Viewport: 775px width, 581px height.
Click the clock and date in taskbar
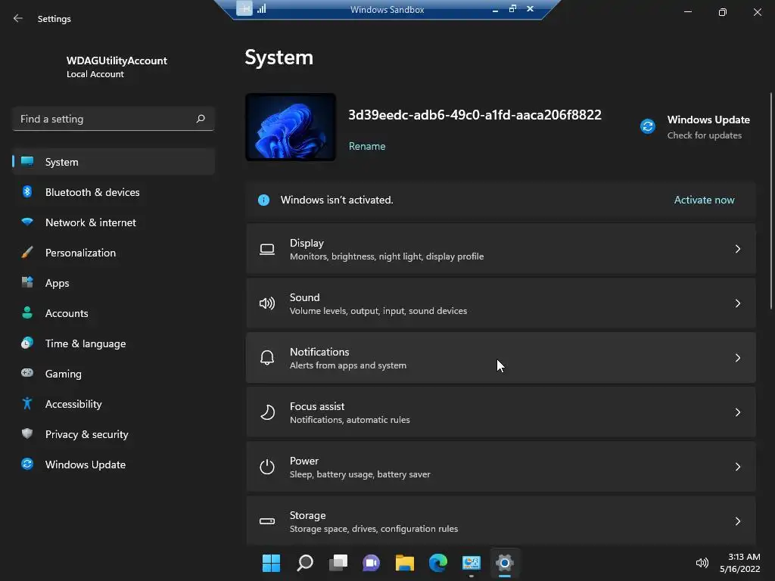coord(739,563)
